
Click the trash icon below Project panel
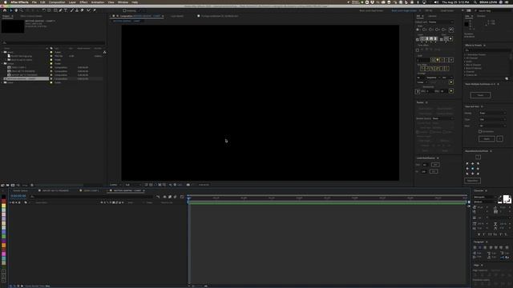click(32, 185)
